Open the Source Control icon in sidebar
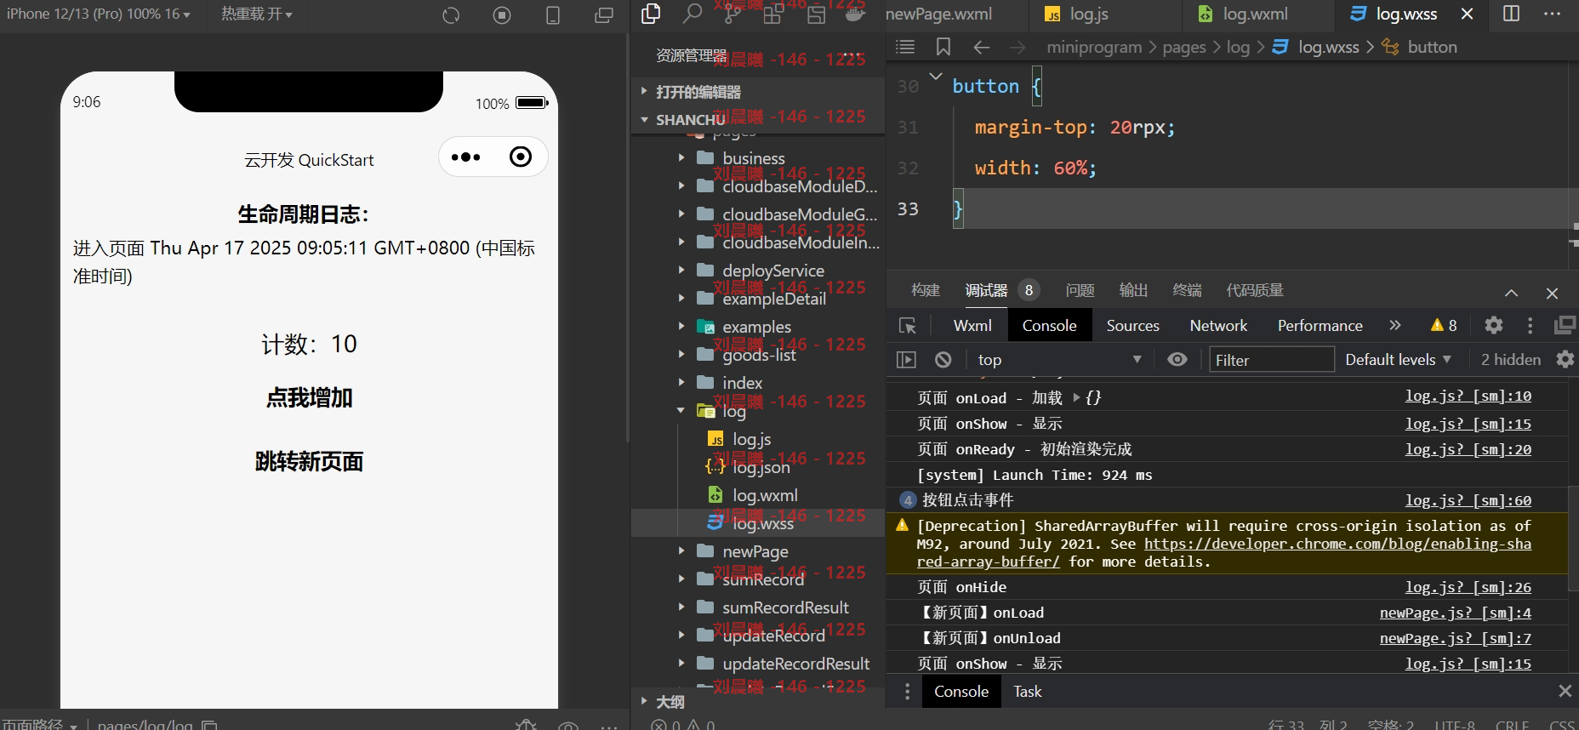The width and height of the screenshot is (1579, 730). 732,14
